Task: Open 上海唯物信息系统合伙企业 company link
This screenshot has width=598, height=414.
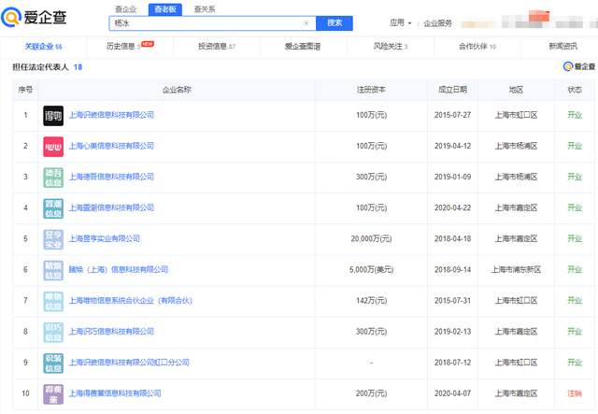Action: 131,301
